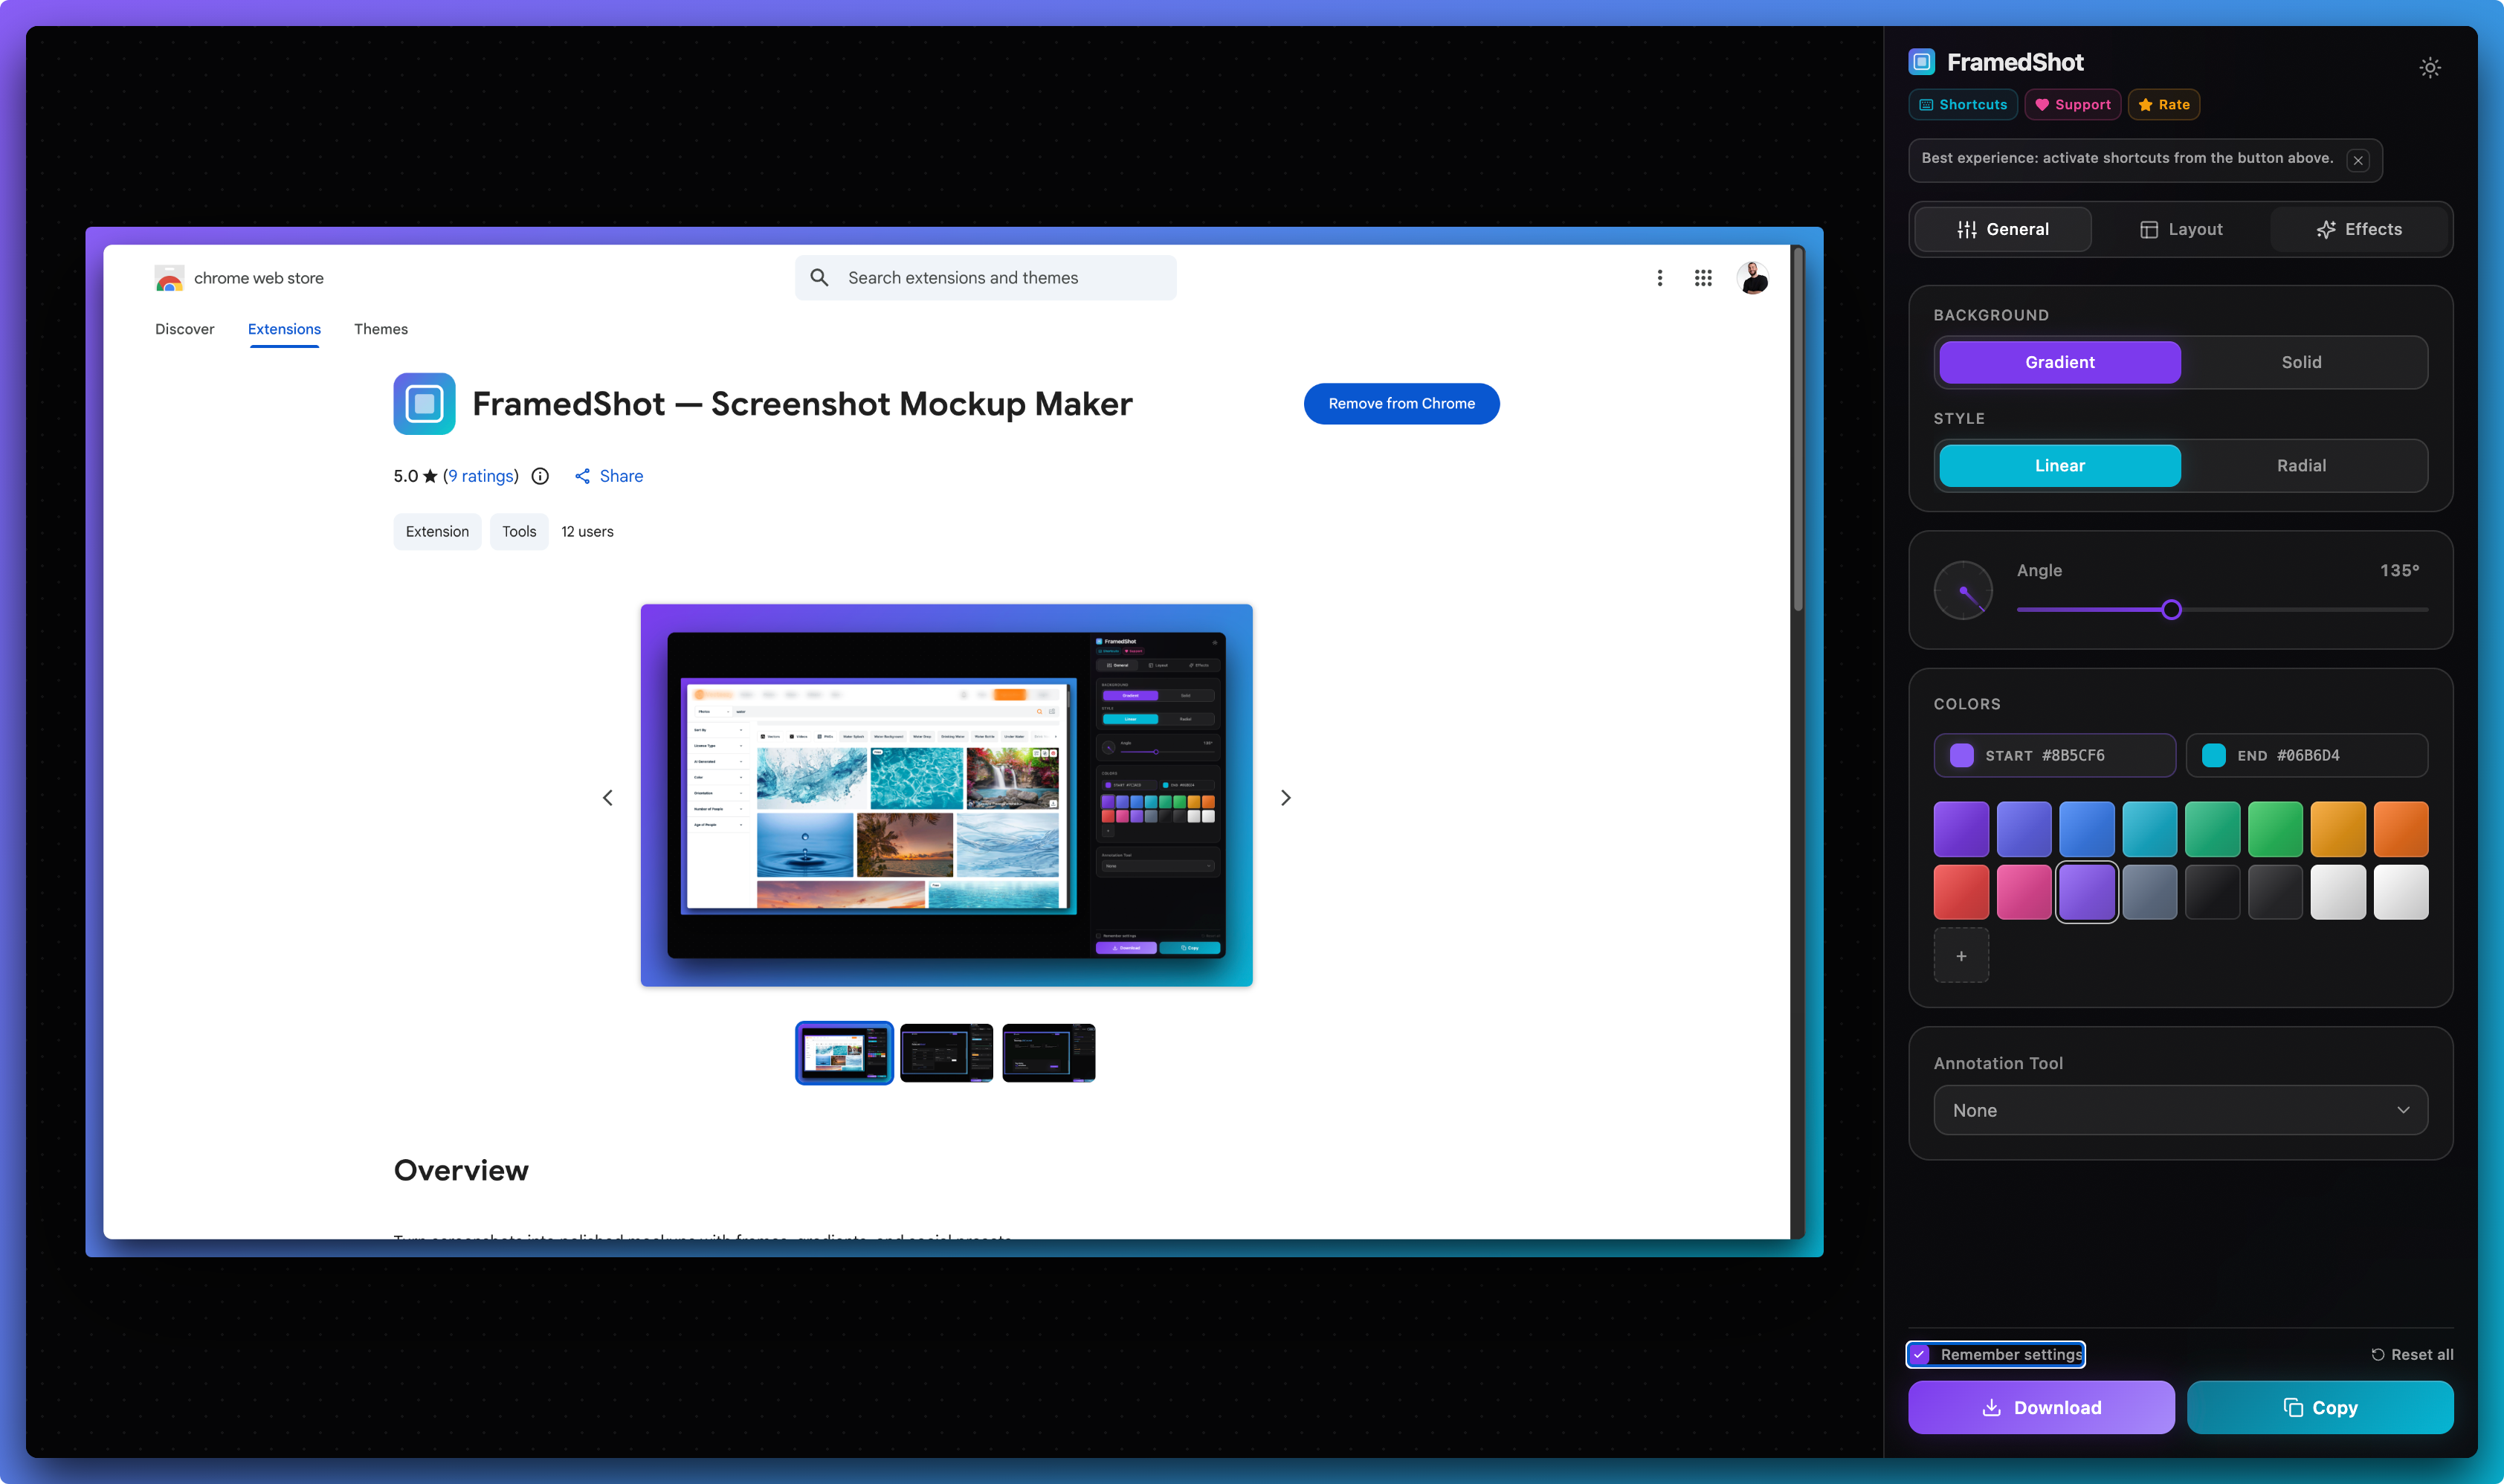Select the Radial gradient style

click(x=2301, y=465)
